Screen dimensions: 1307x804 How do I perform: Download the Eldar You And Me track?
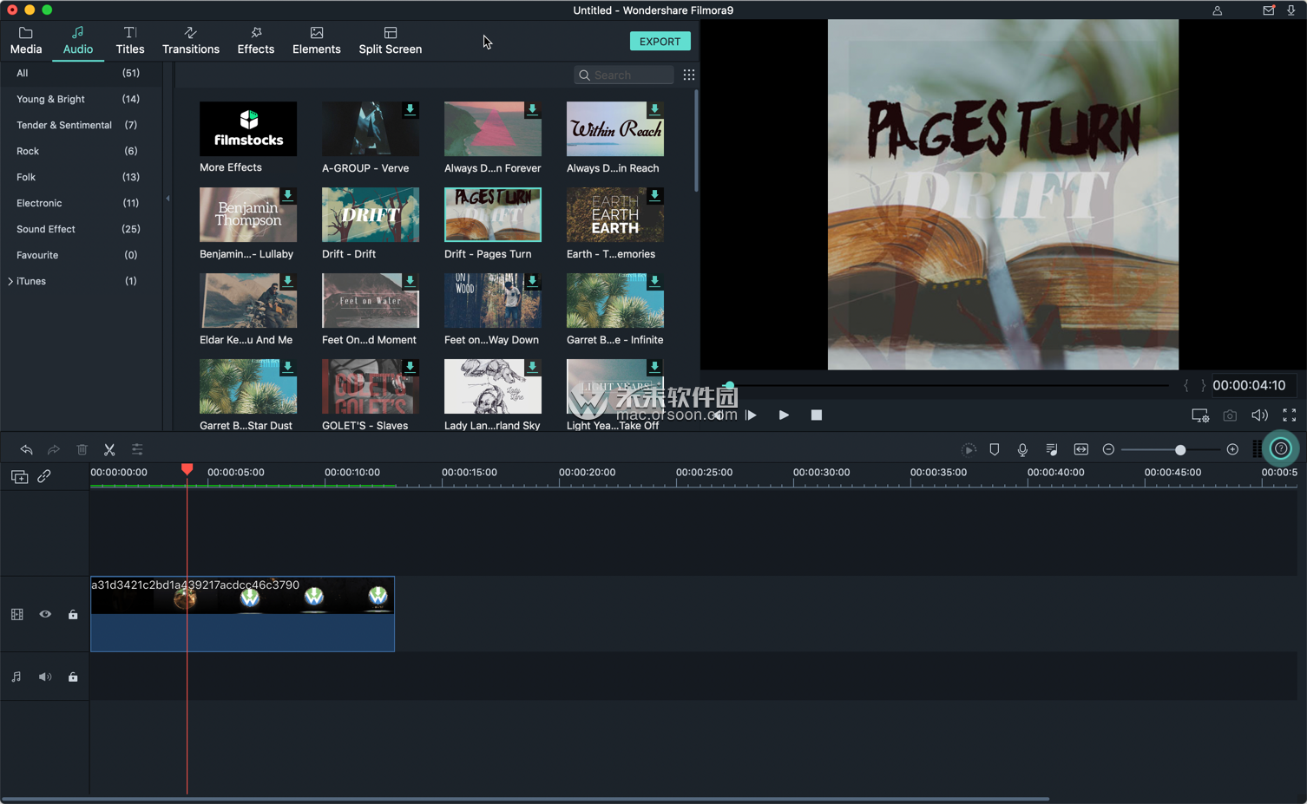click(x=287, y=282)
